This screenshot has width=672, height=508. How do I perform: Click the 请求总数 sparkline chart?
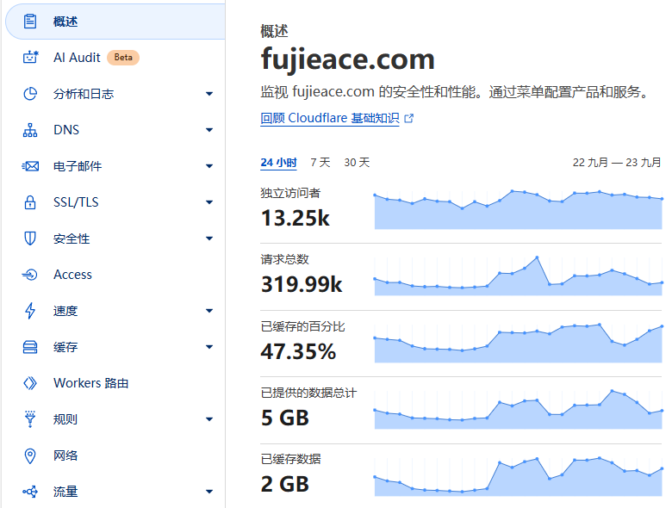[518, 276]
